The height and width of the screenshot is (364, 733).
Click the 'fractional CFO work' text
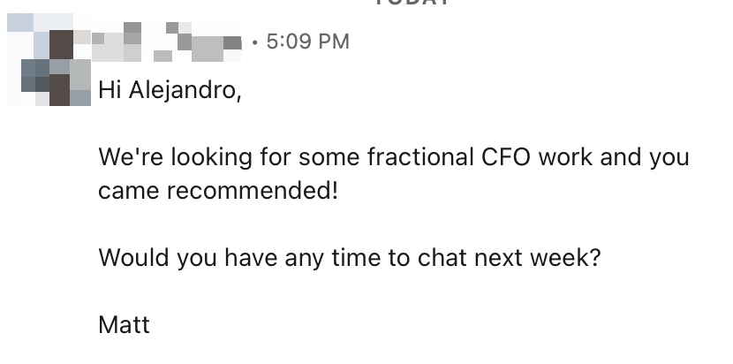pos(435,157)
